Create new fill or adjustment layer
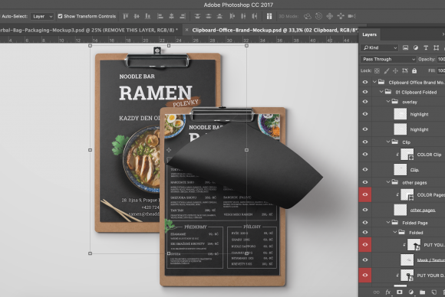The width and height of the screenshot is (445, 297). (x=411, y=292)
